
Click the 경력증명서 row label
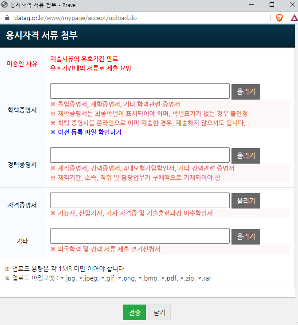coord(22,165)
